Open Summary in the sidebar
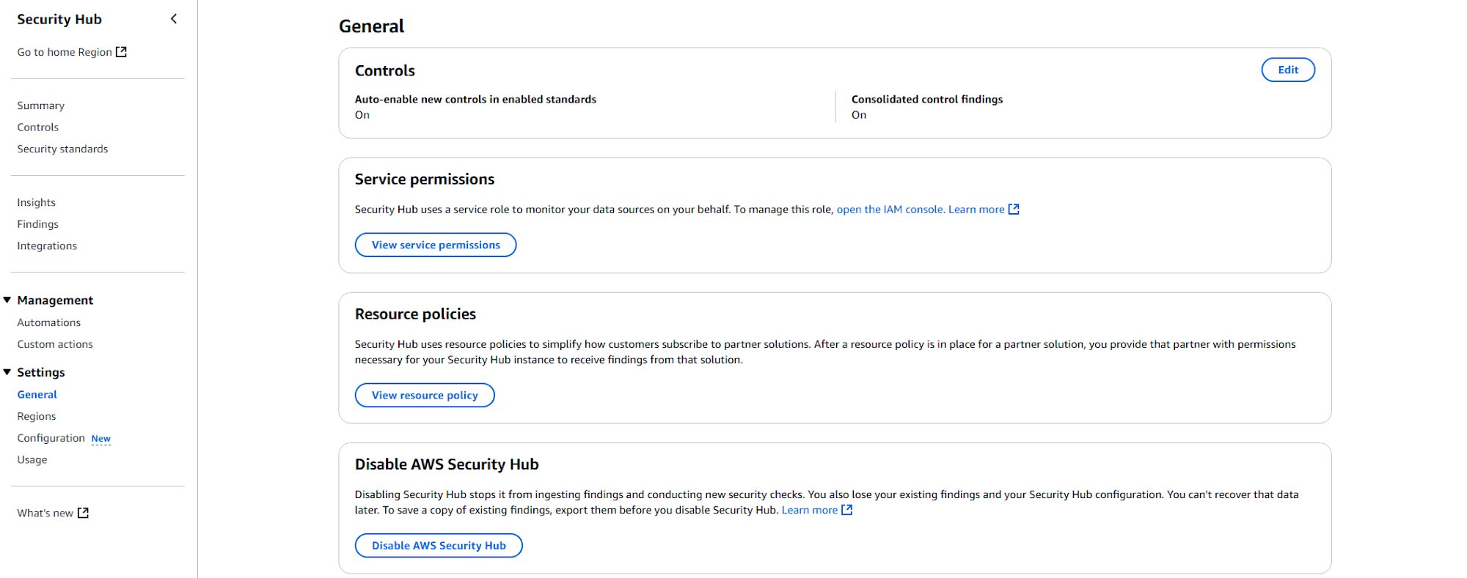Viewport: 1467px width, 578px height. [x=41, y=105]
